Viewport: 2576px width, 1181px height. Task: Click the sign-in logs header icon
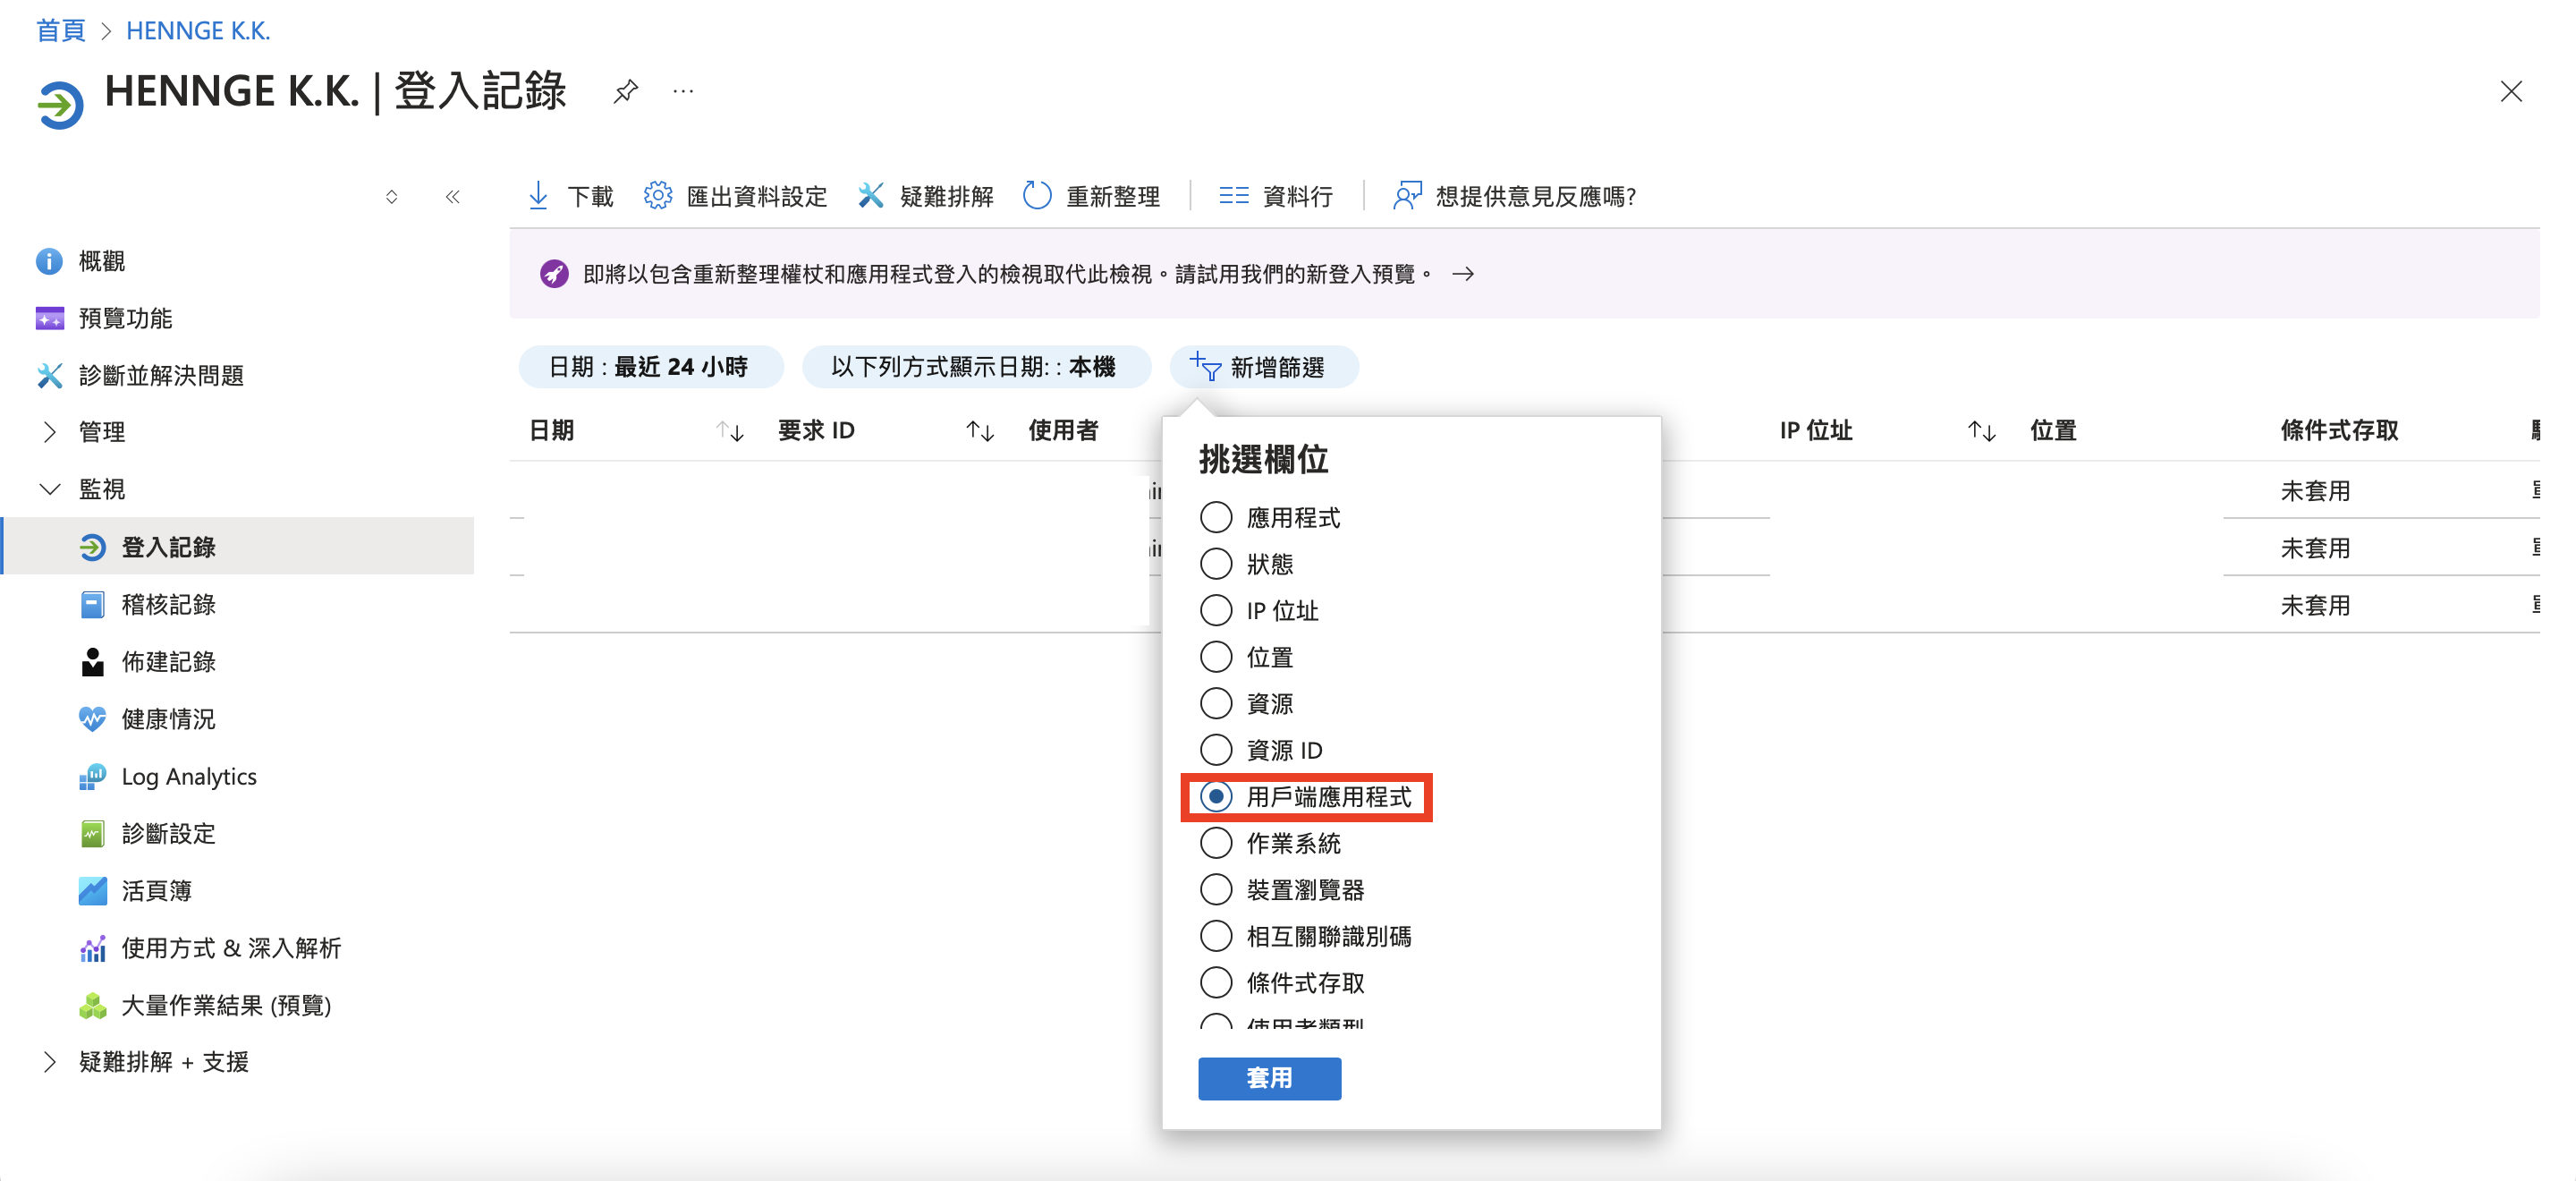(x=60, y=104)
